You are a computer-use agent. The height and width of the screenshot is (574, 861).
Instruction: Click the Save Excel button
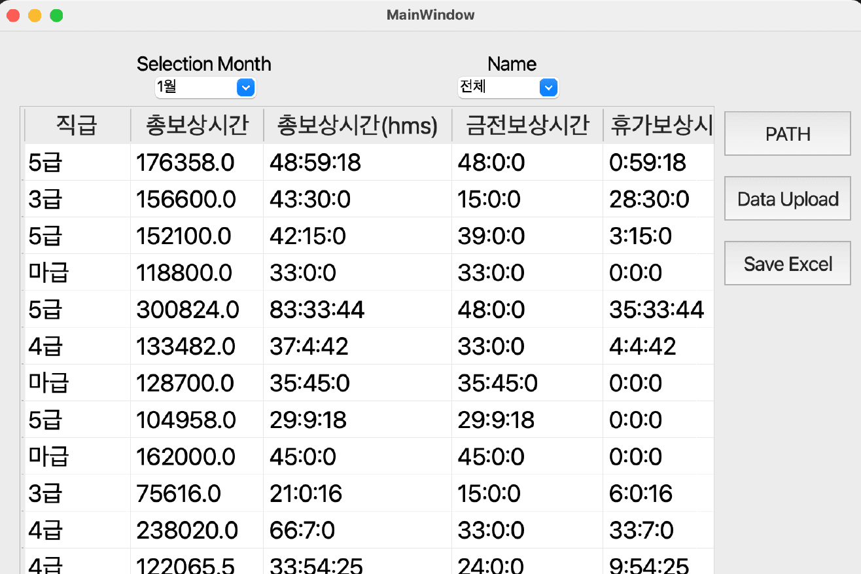pos(788,264)
